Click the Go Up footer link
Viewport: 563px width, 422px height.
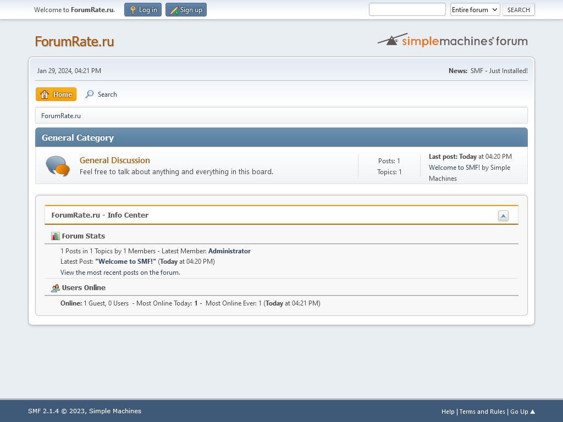522,412
